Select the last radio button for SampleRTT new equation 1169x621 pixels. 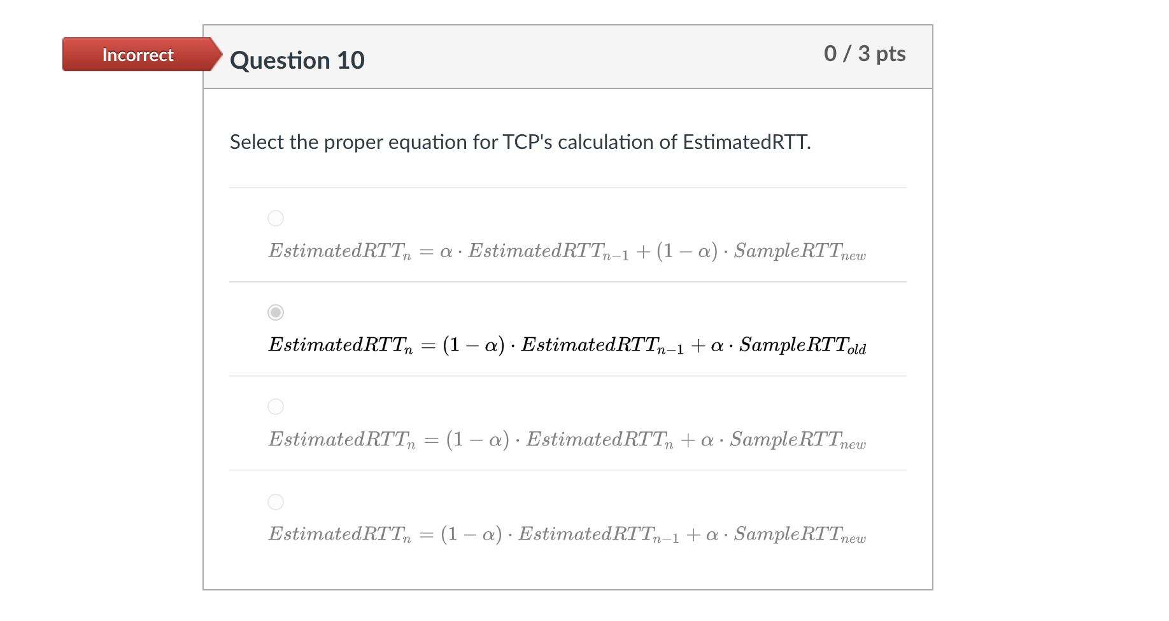click(x=275, y=502)
